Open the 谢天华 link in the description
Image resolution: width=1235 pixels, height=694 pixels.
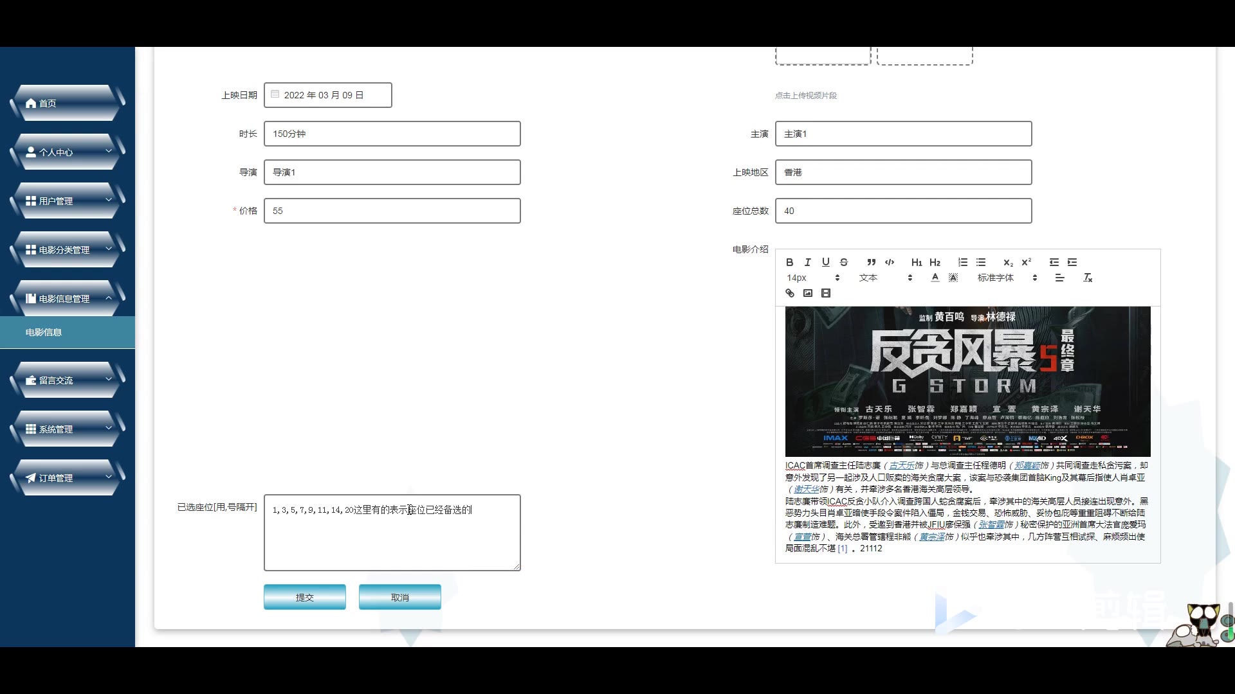pyautogui.click(x=807, y=489)
